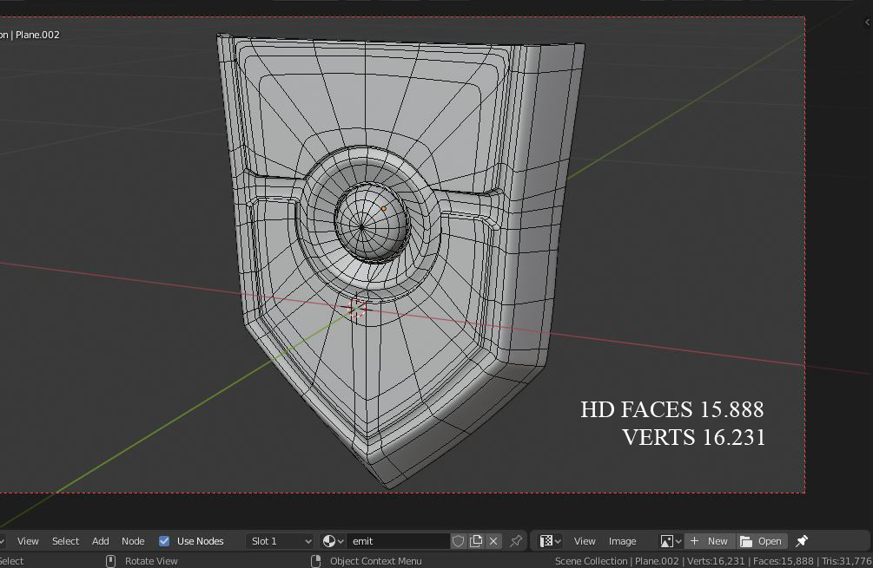Open the Node menu
873x568 pixels.
tap(133, 541)
